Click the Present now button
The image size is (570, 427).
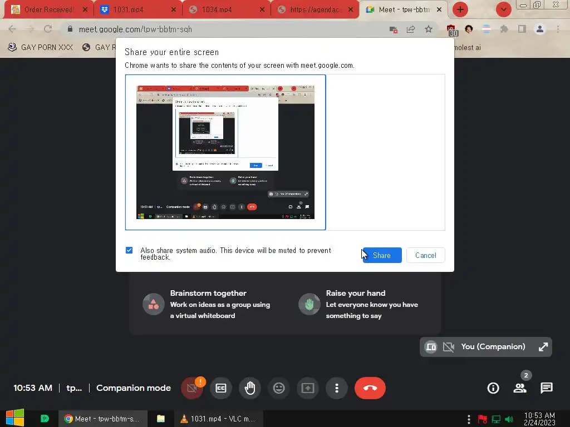(308, 388)
